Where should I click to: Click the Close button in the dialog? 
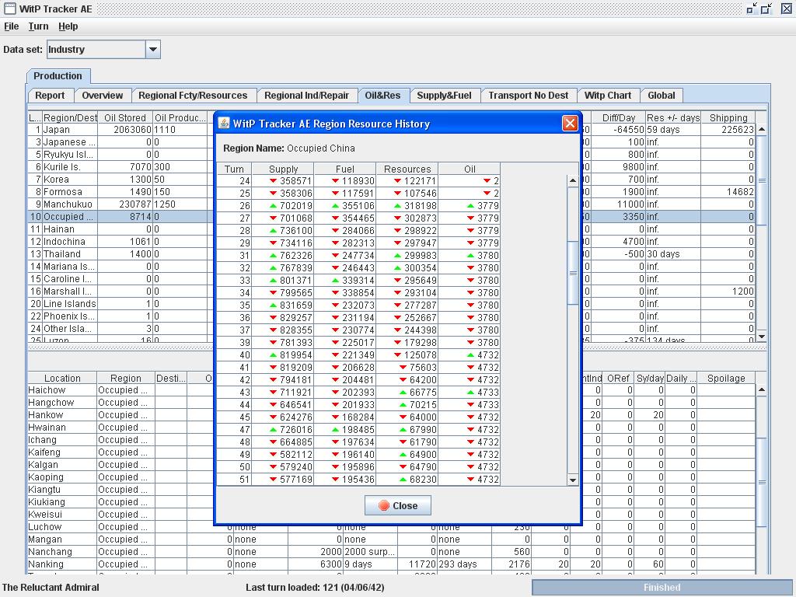click(x=398, y=505)
